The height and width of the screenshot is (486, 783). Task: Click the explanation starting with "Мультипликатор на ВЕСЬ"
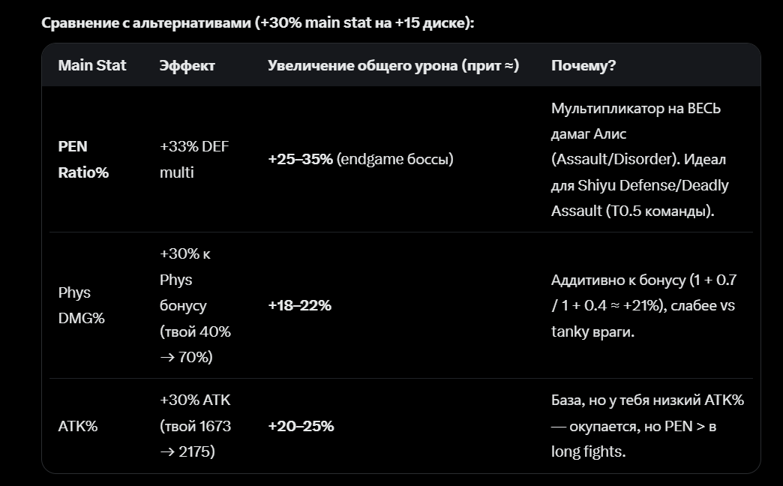[x=640, y=159]
